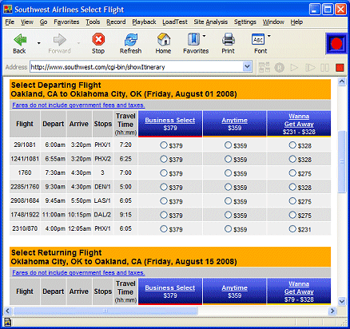The width and height of the screenshot is (350, 329).
Task: Stop page loading with the red Stop icon
Action: (98, 40)
